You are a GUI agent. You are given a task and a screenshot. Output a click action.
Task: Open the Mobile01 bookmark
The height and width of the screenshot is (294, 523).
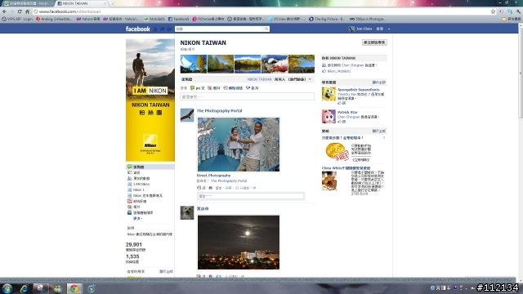click(154, 19)
